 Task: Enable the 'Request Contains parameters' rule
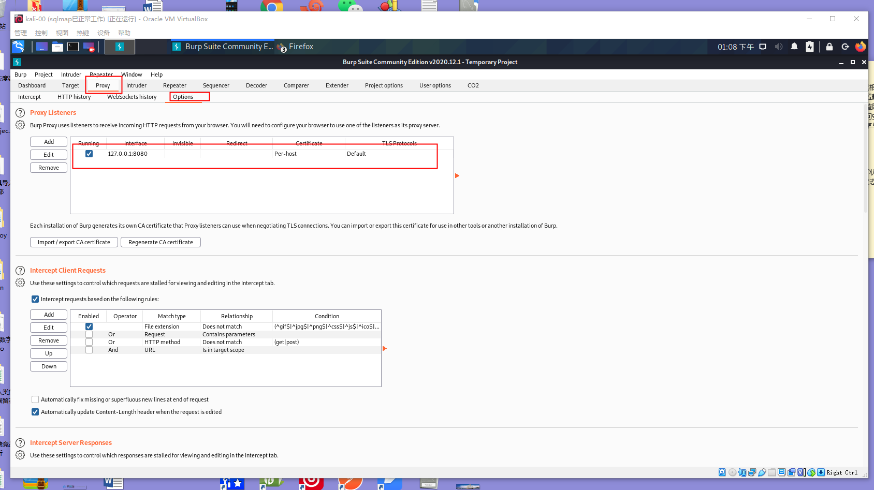click(x=89, y=334)
